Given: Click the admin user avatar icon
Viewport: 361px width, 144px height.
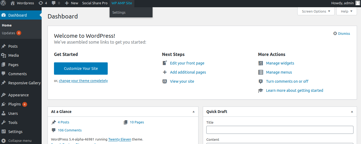Looking at the screenshot, I should tap(357, 3).
